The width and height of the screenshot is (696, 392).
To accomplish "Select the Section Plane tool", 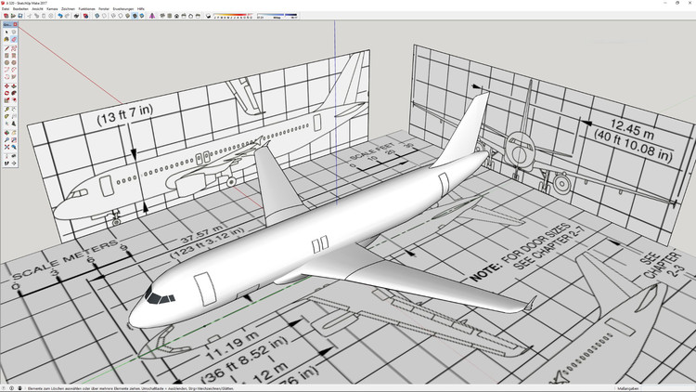I will pyautogui.click(x=14, y=163).
